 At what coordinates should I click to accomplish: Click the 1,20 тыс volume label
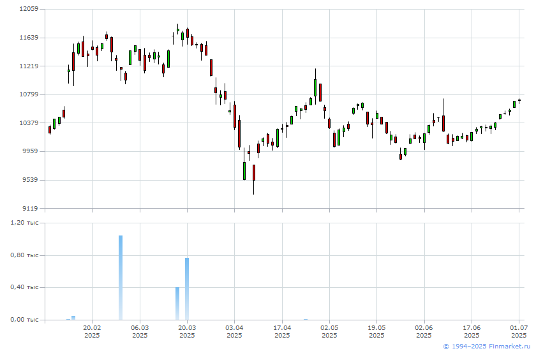(x=25, y=223)
